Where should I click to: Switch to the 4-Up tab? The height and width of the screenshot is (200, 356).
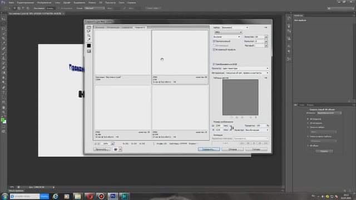tap(140, 27)
